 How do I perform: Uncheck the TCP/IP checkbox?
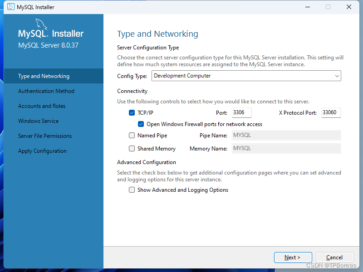click(x=132, y=112)
